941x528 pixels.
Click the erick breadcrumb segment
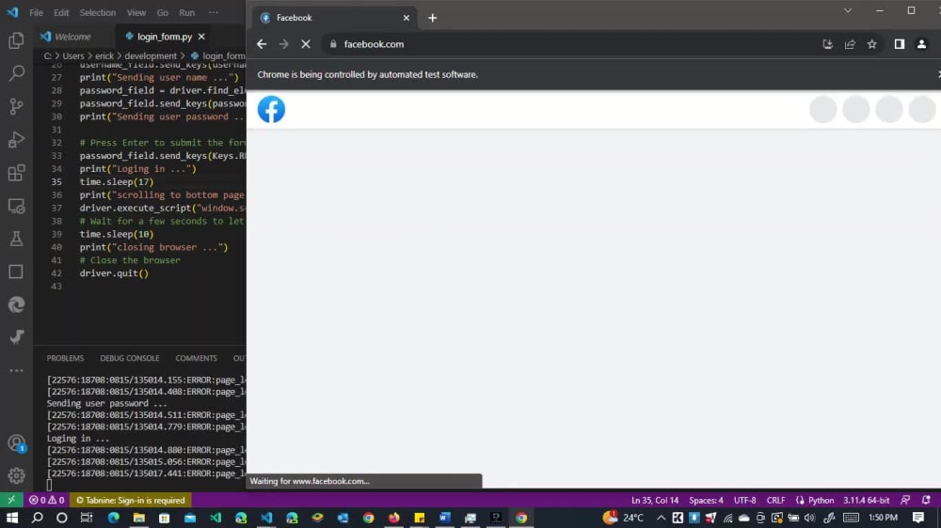(x=104, y=55)
